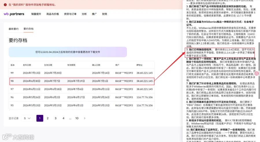
Task: Click the red alert icon in banner
Action: tap(5, 5)
